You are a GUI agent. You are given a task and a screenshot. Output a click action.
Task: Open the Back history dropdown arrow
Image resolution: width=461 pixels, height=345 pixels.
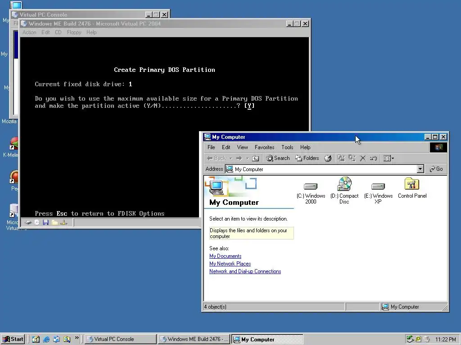click(231, 159)
